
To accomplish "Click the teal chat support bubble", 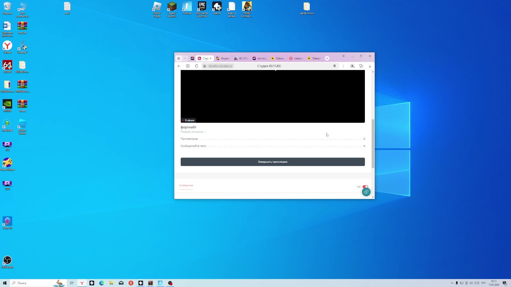I will tap(366, 192).
